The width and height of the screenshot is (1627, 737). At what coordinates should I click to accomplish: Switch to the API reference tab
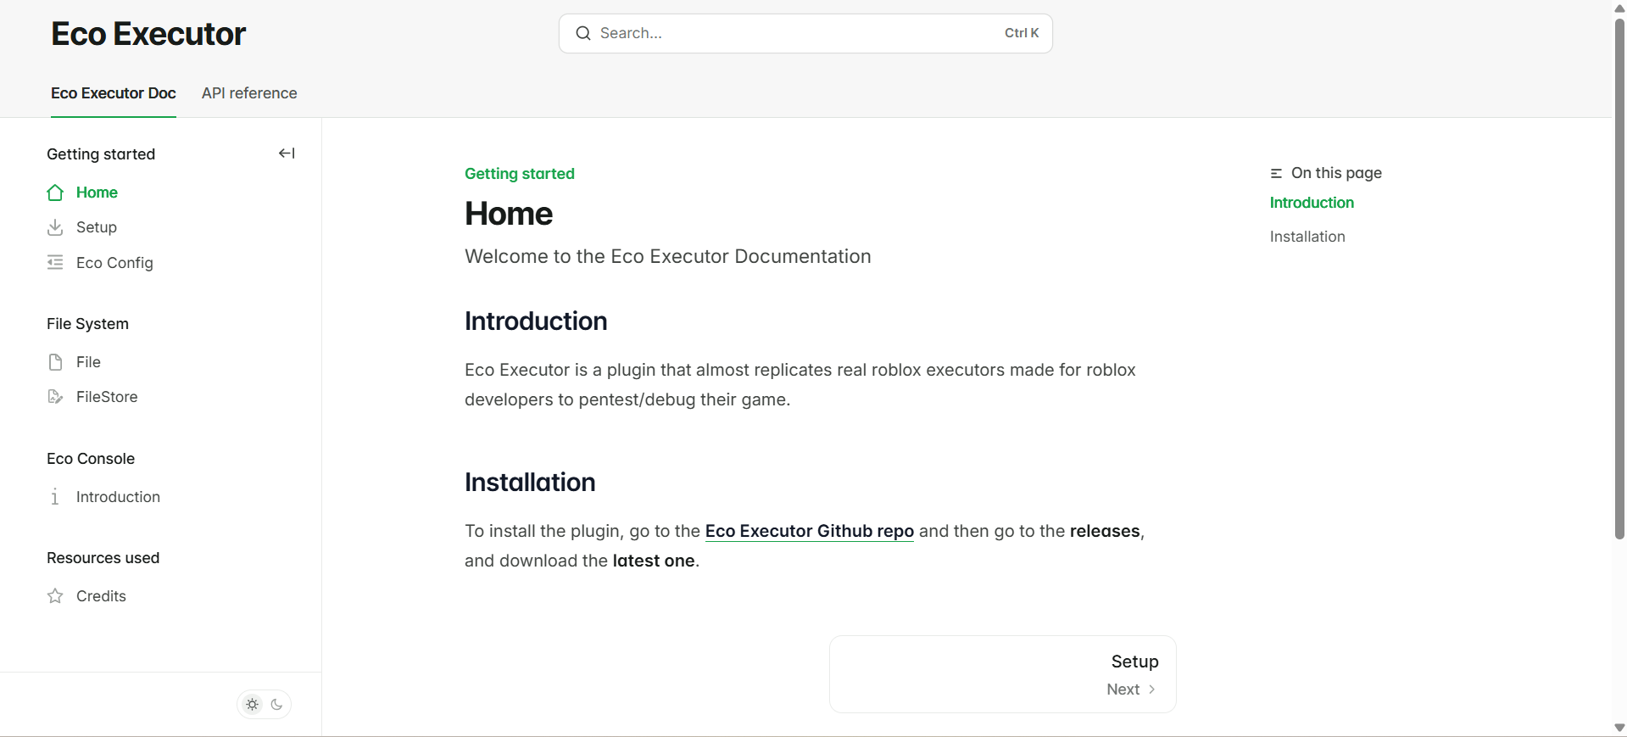click(x=249, y=93)
